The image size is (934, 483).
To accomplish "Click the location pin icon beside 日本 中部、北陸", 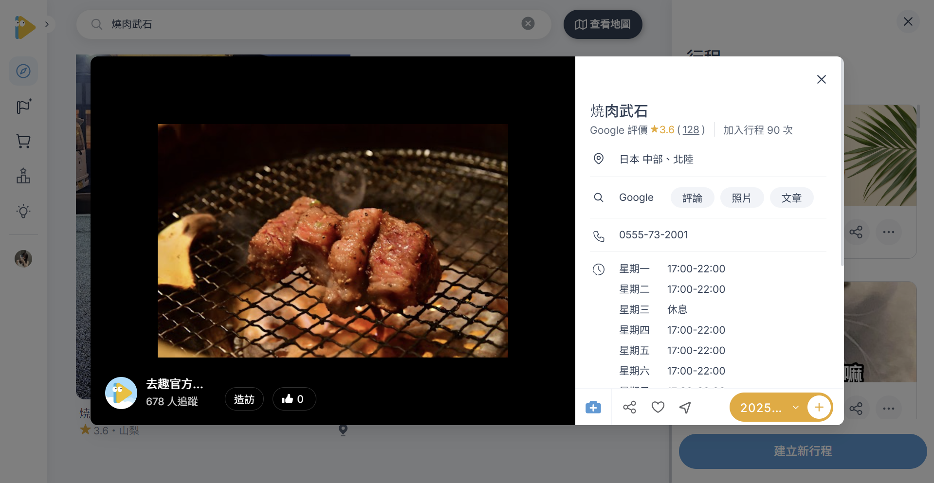I will 599,159.
